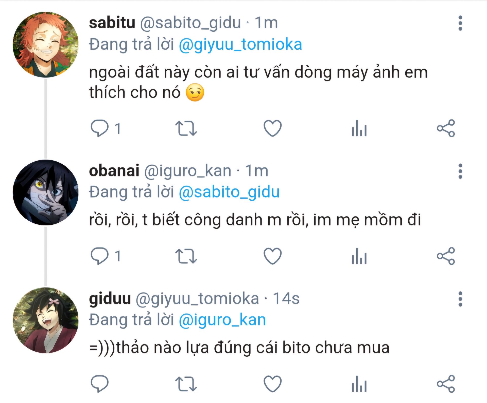Share sabitu's tweet
This screenshot has width=487, height=403.
[446, 128]
